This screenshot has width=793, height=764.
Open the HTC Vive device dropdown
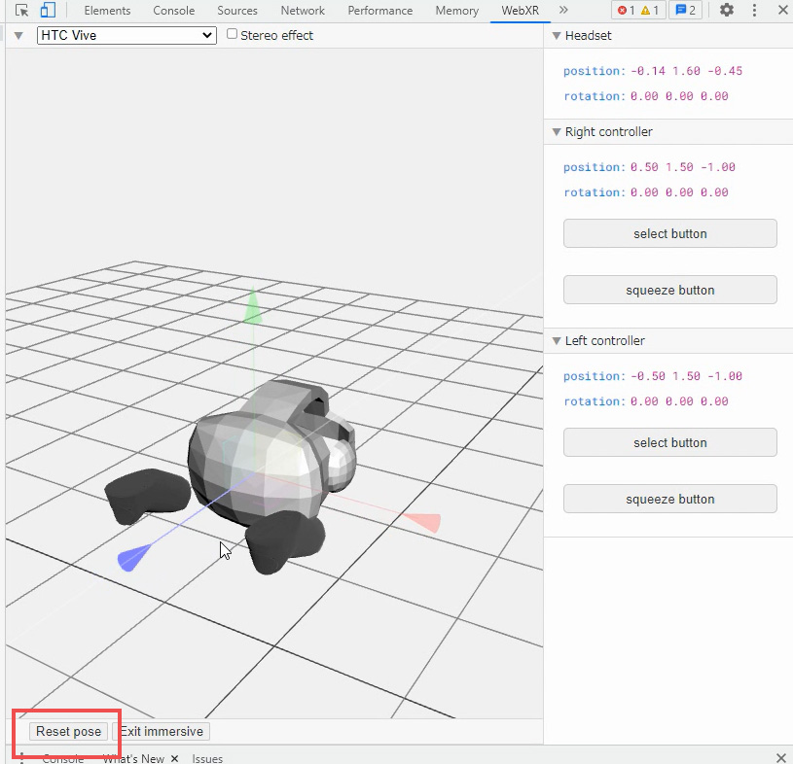coord(126,35)
